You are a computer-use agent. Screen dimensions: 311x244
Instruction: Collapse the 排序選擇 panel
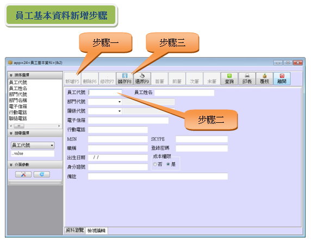[11, 75]
